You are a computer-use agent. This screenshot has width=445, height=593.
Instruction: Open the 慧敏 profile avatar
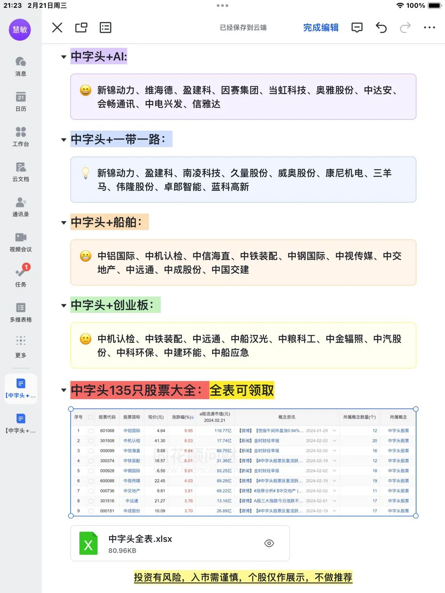pos(20,30)
